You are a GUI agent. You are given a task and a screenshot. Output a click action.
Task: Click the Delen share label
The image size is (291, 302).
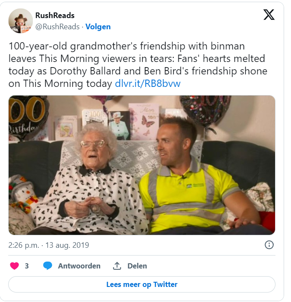tap(137, 266)
